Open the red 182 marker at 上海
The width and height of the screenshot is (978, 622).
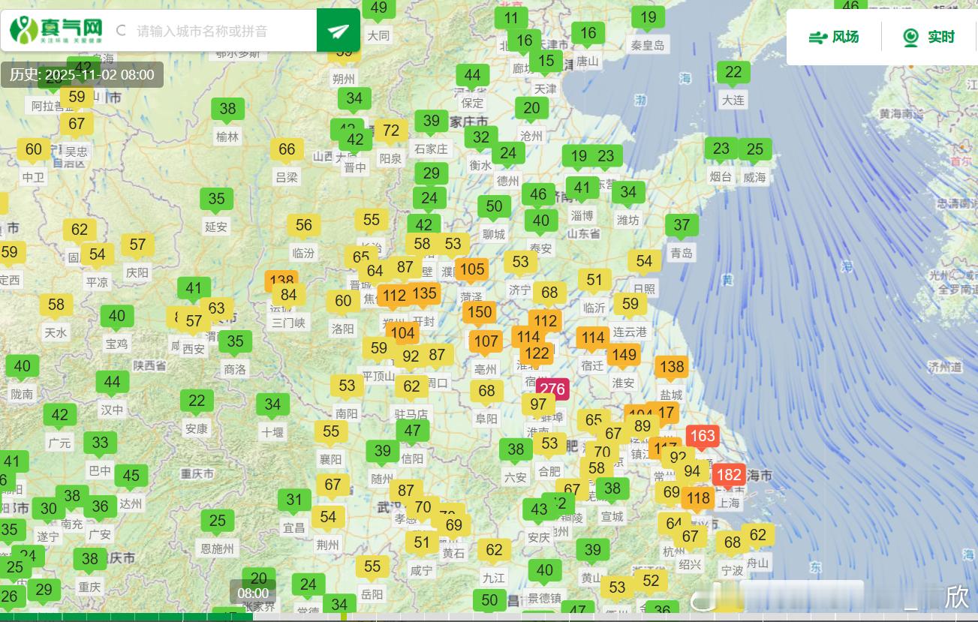pos(729,475)
